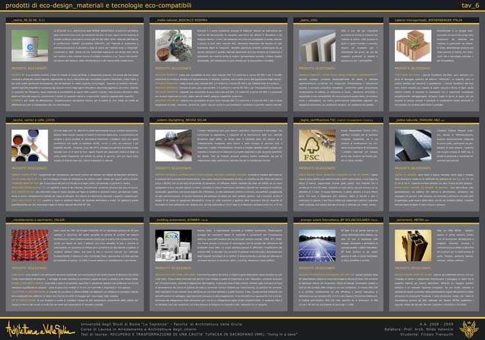
Task: Open the BIOCALCE RESPIRA mortar jar image
Action: 174,46
